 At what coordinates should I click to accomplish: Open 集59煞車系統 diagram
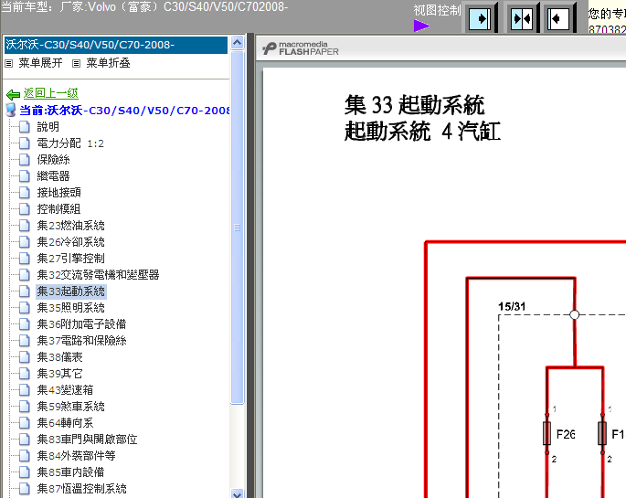click(70, 407)
